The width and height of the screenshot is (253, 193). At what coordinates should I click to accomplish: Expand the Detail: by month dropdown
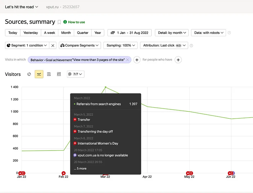click(x=172, y=33)
